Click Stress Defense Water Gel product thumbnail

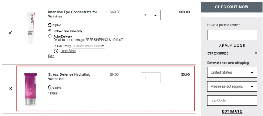tap(31, 89)
